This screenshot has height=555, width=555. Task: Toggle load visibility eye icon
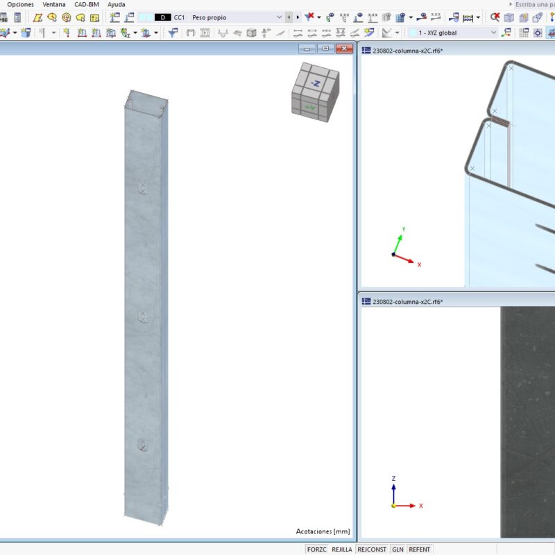coord(330,17)
